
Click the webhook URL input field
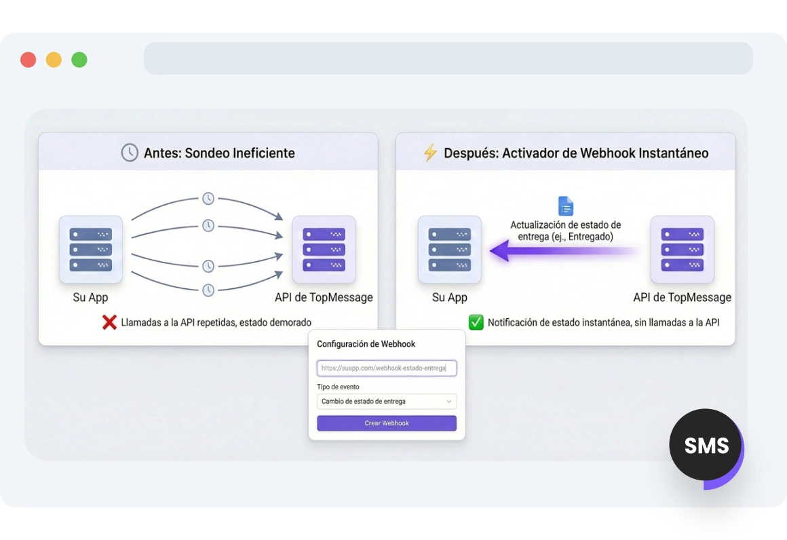click(387, 368)
